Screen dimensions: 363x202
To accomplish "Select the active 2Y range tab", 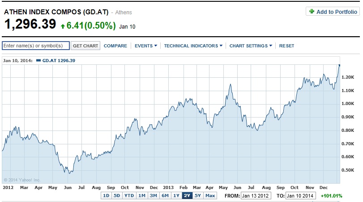I will (x=187, y=196).
